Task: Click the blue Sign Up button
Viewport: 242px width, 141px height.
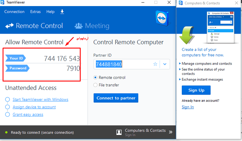Action: tap(196, 90)
